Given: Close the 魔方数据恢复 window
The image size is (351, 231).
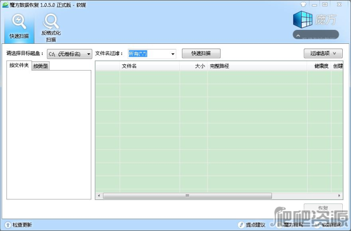Looking at the screenshot, I should (339, 5).
